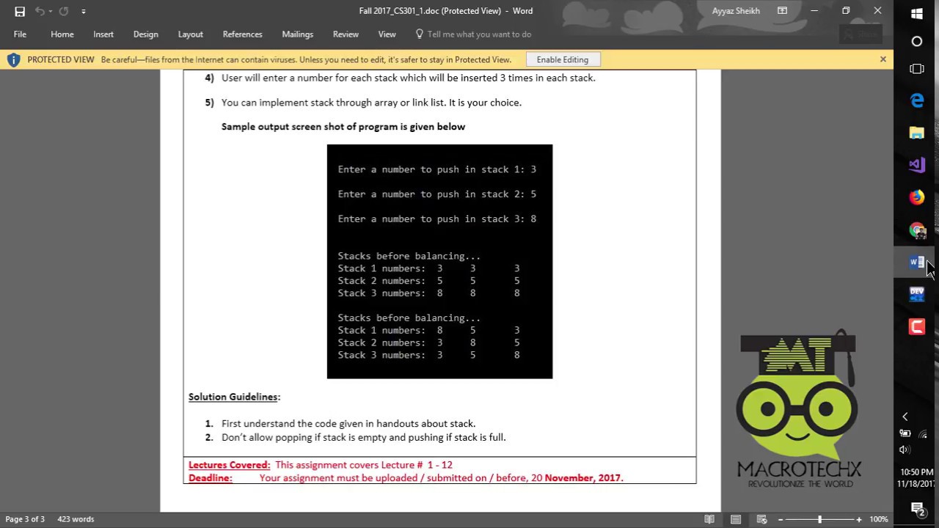Viewport: 939px width, 528px height.
Task: Click the Tell me what you want to do box
Action: [473, 34]
